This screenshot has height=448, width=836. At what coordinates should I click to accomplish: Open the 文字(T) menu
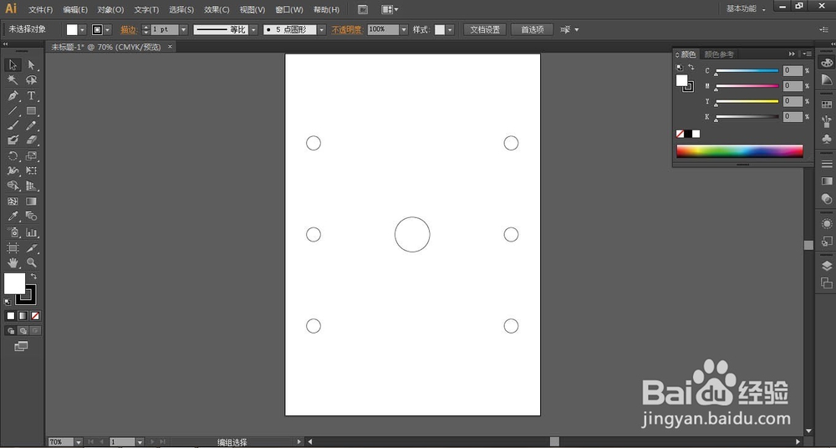[x=146, y=9]
